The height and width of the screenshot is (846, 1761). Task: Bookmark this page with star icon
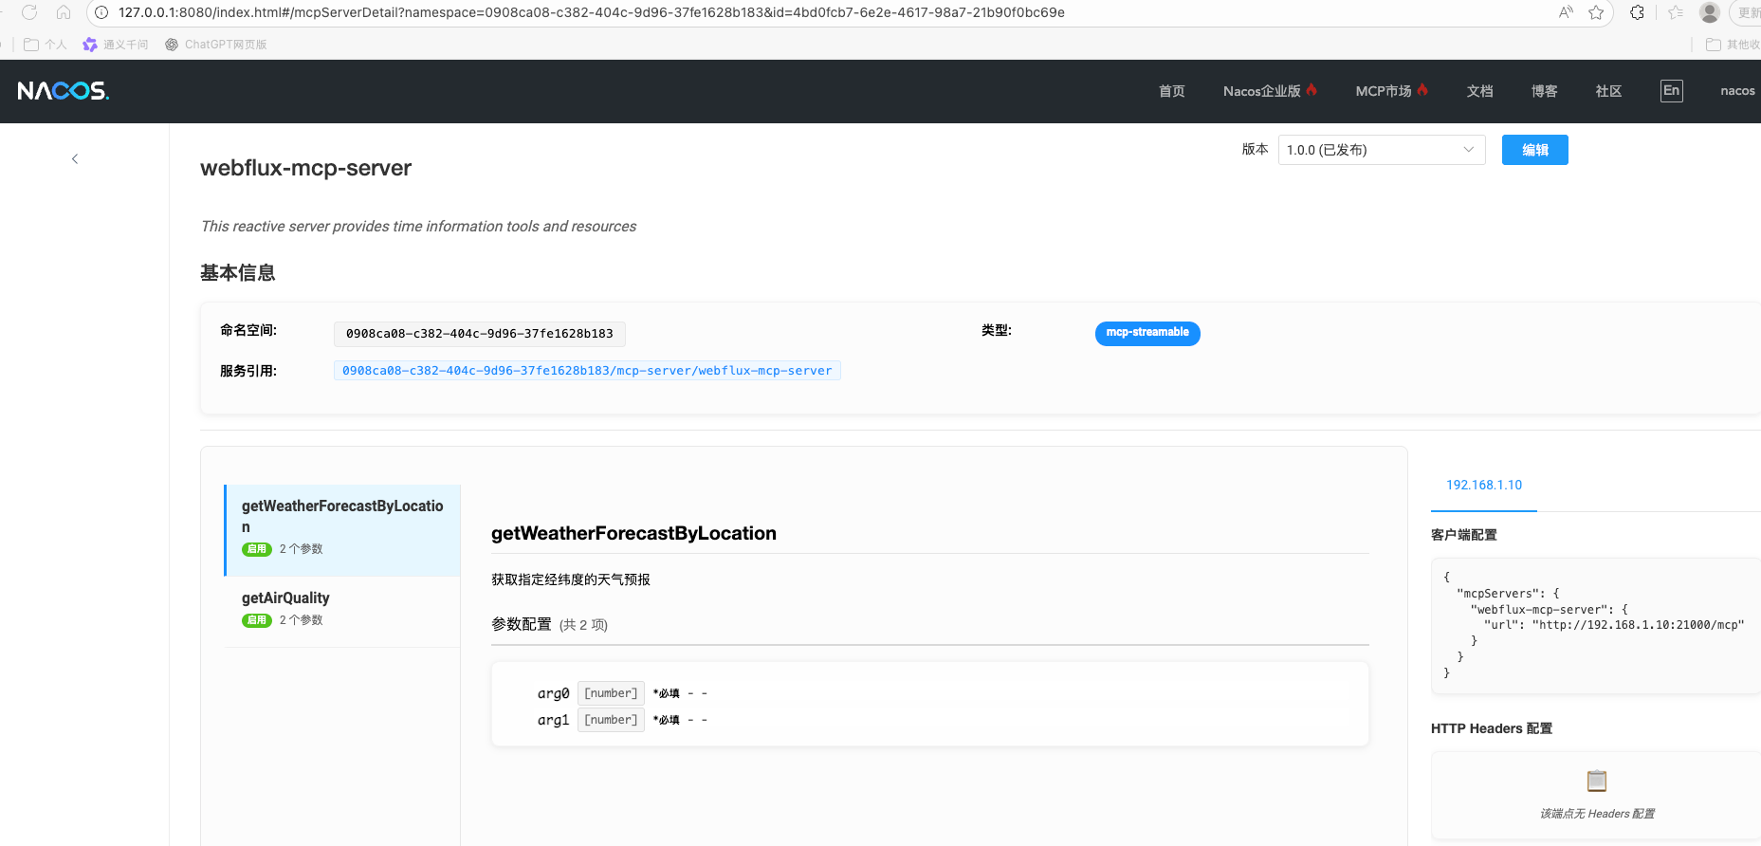[1596, 12]
